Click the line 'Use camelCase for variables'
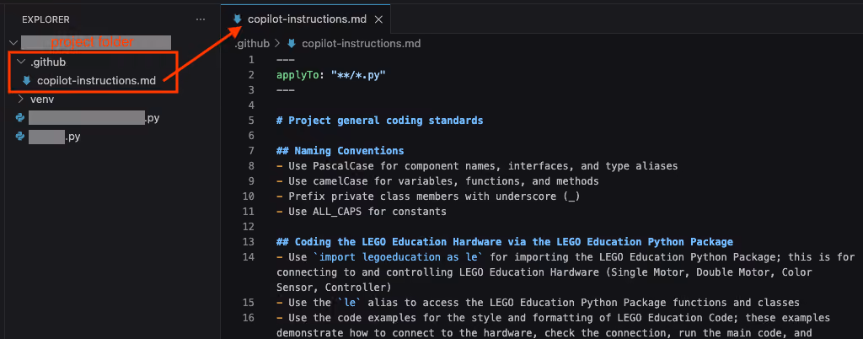This screenshot has height=339, width=863. pos(437,181)
